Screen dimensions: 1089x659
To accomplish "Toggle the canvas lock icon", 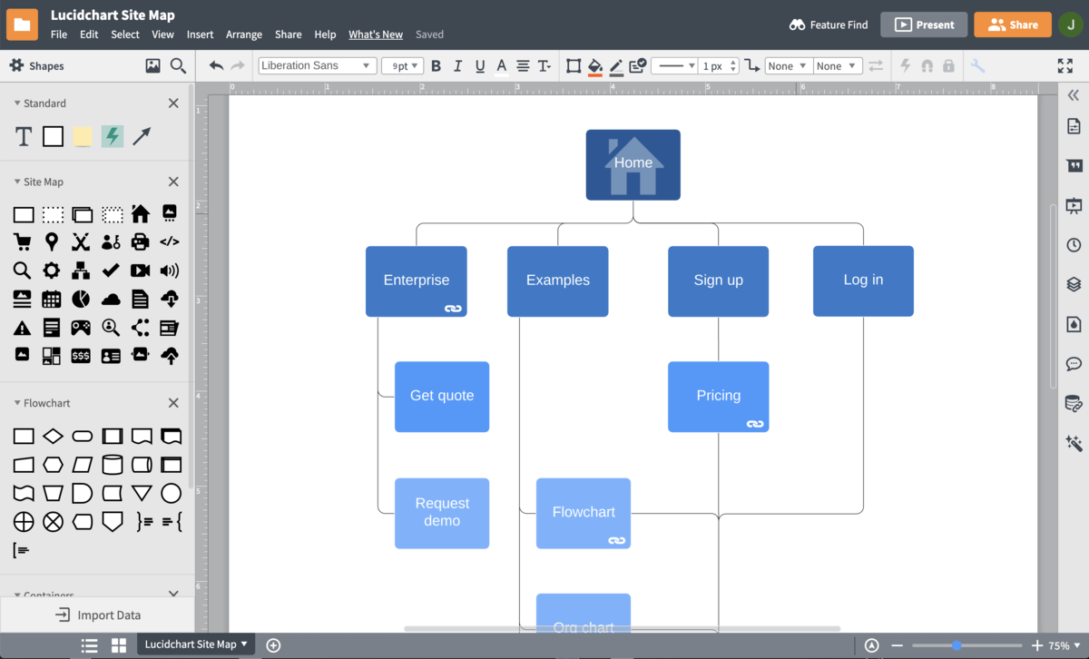I will pos(949,65).
